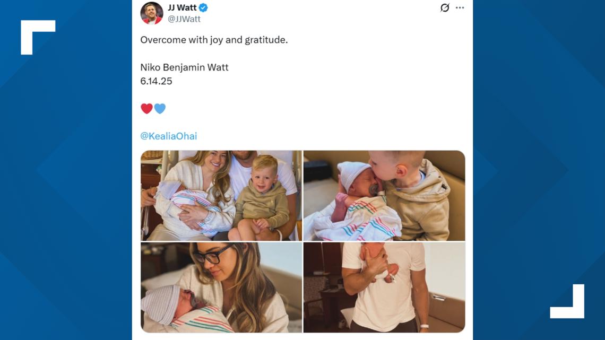Open the top-left family photo
The height and width of the screenshot is (340, 605).
pyautogui.click(x=221, y=195)
